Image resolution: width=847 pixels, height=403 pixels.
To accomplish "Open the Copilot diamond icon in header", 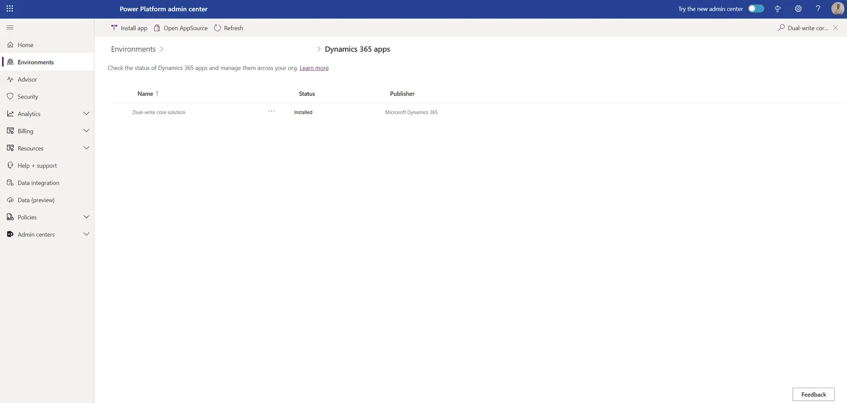I will pos(778,8).
